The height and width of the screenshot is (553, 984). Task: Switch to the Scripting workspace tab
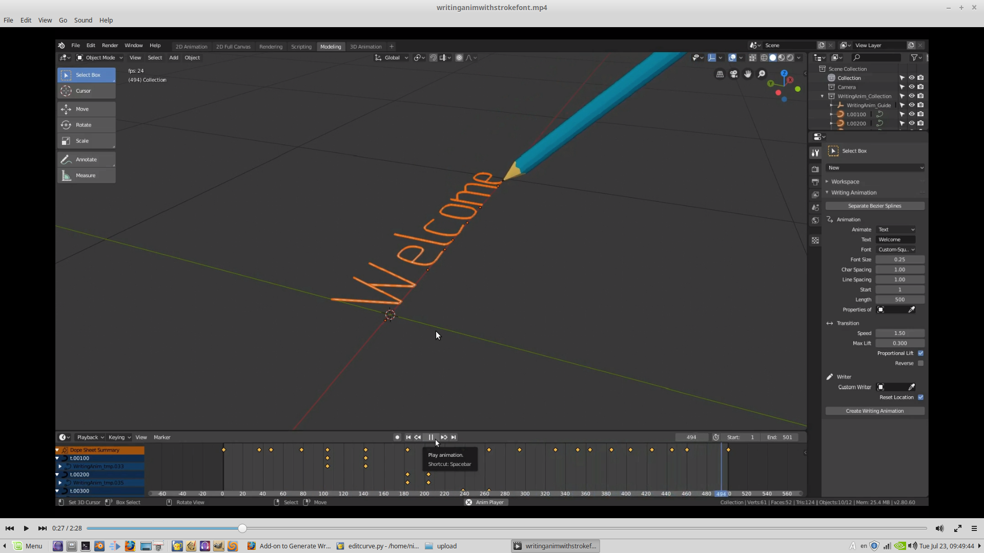coord(301,47)
